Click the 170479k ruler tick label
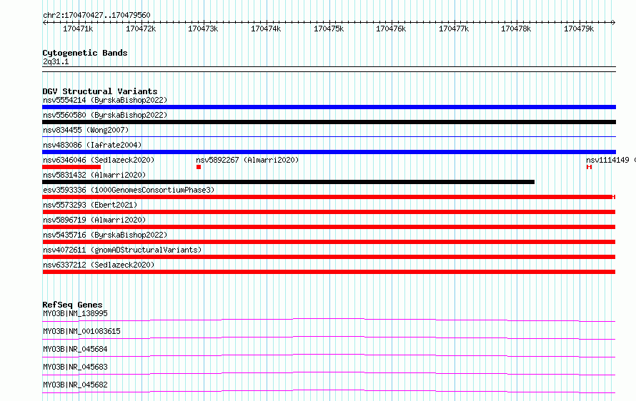Image resolution: width=636 pixels, height=401 pixels. click(579, 29)
